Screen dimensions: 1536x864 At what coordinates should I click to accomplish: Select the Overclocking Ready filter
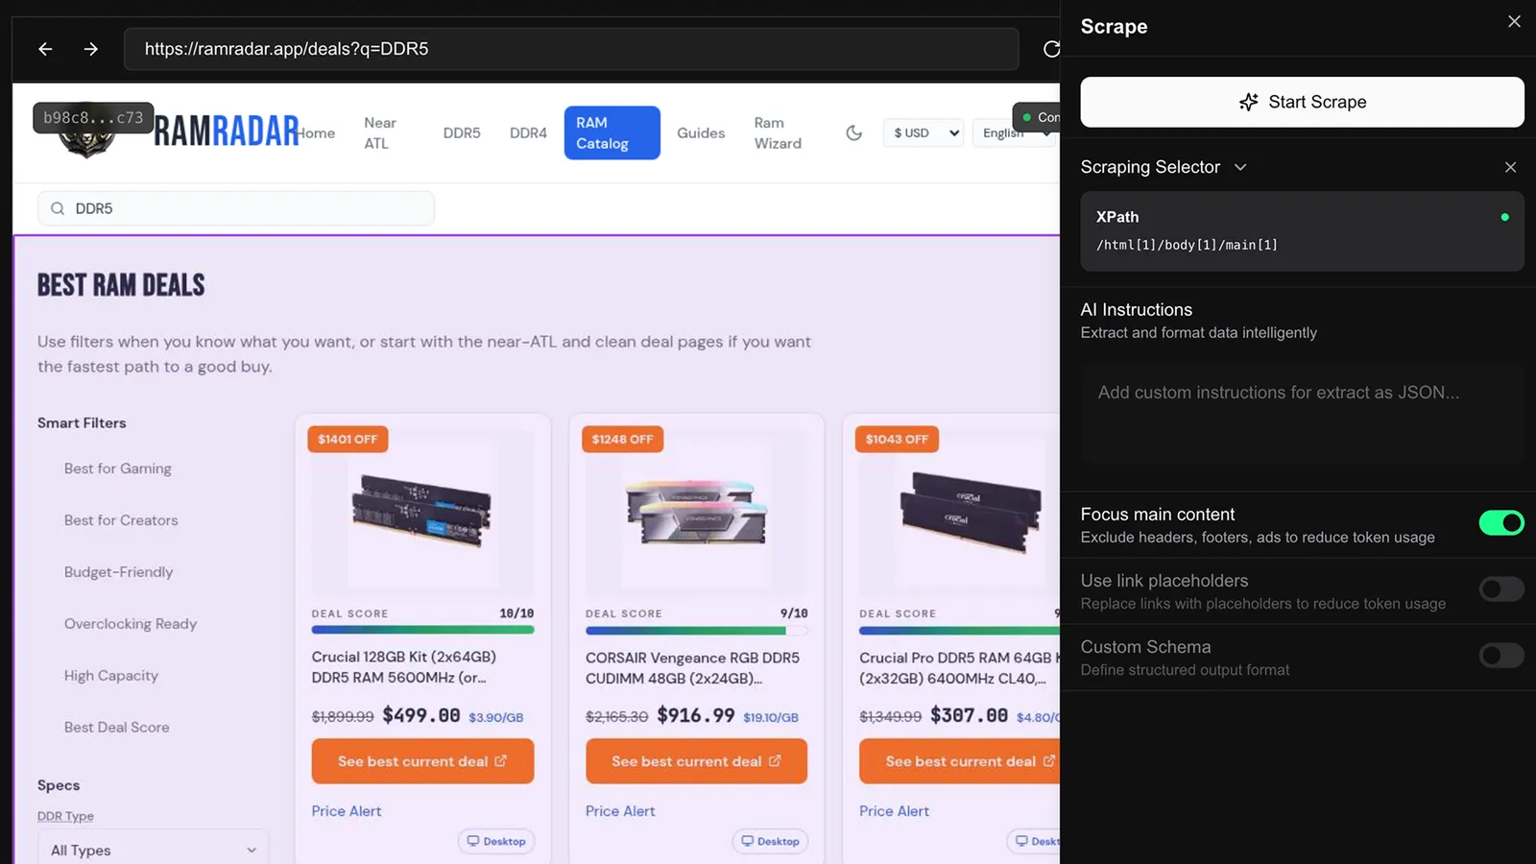(131, 624)
